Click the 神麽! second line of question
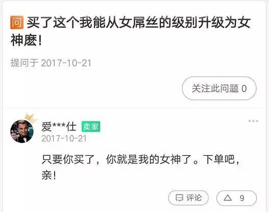This screenshot has width=269, height=212. pyautogui.click(x=26, y=40)
